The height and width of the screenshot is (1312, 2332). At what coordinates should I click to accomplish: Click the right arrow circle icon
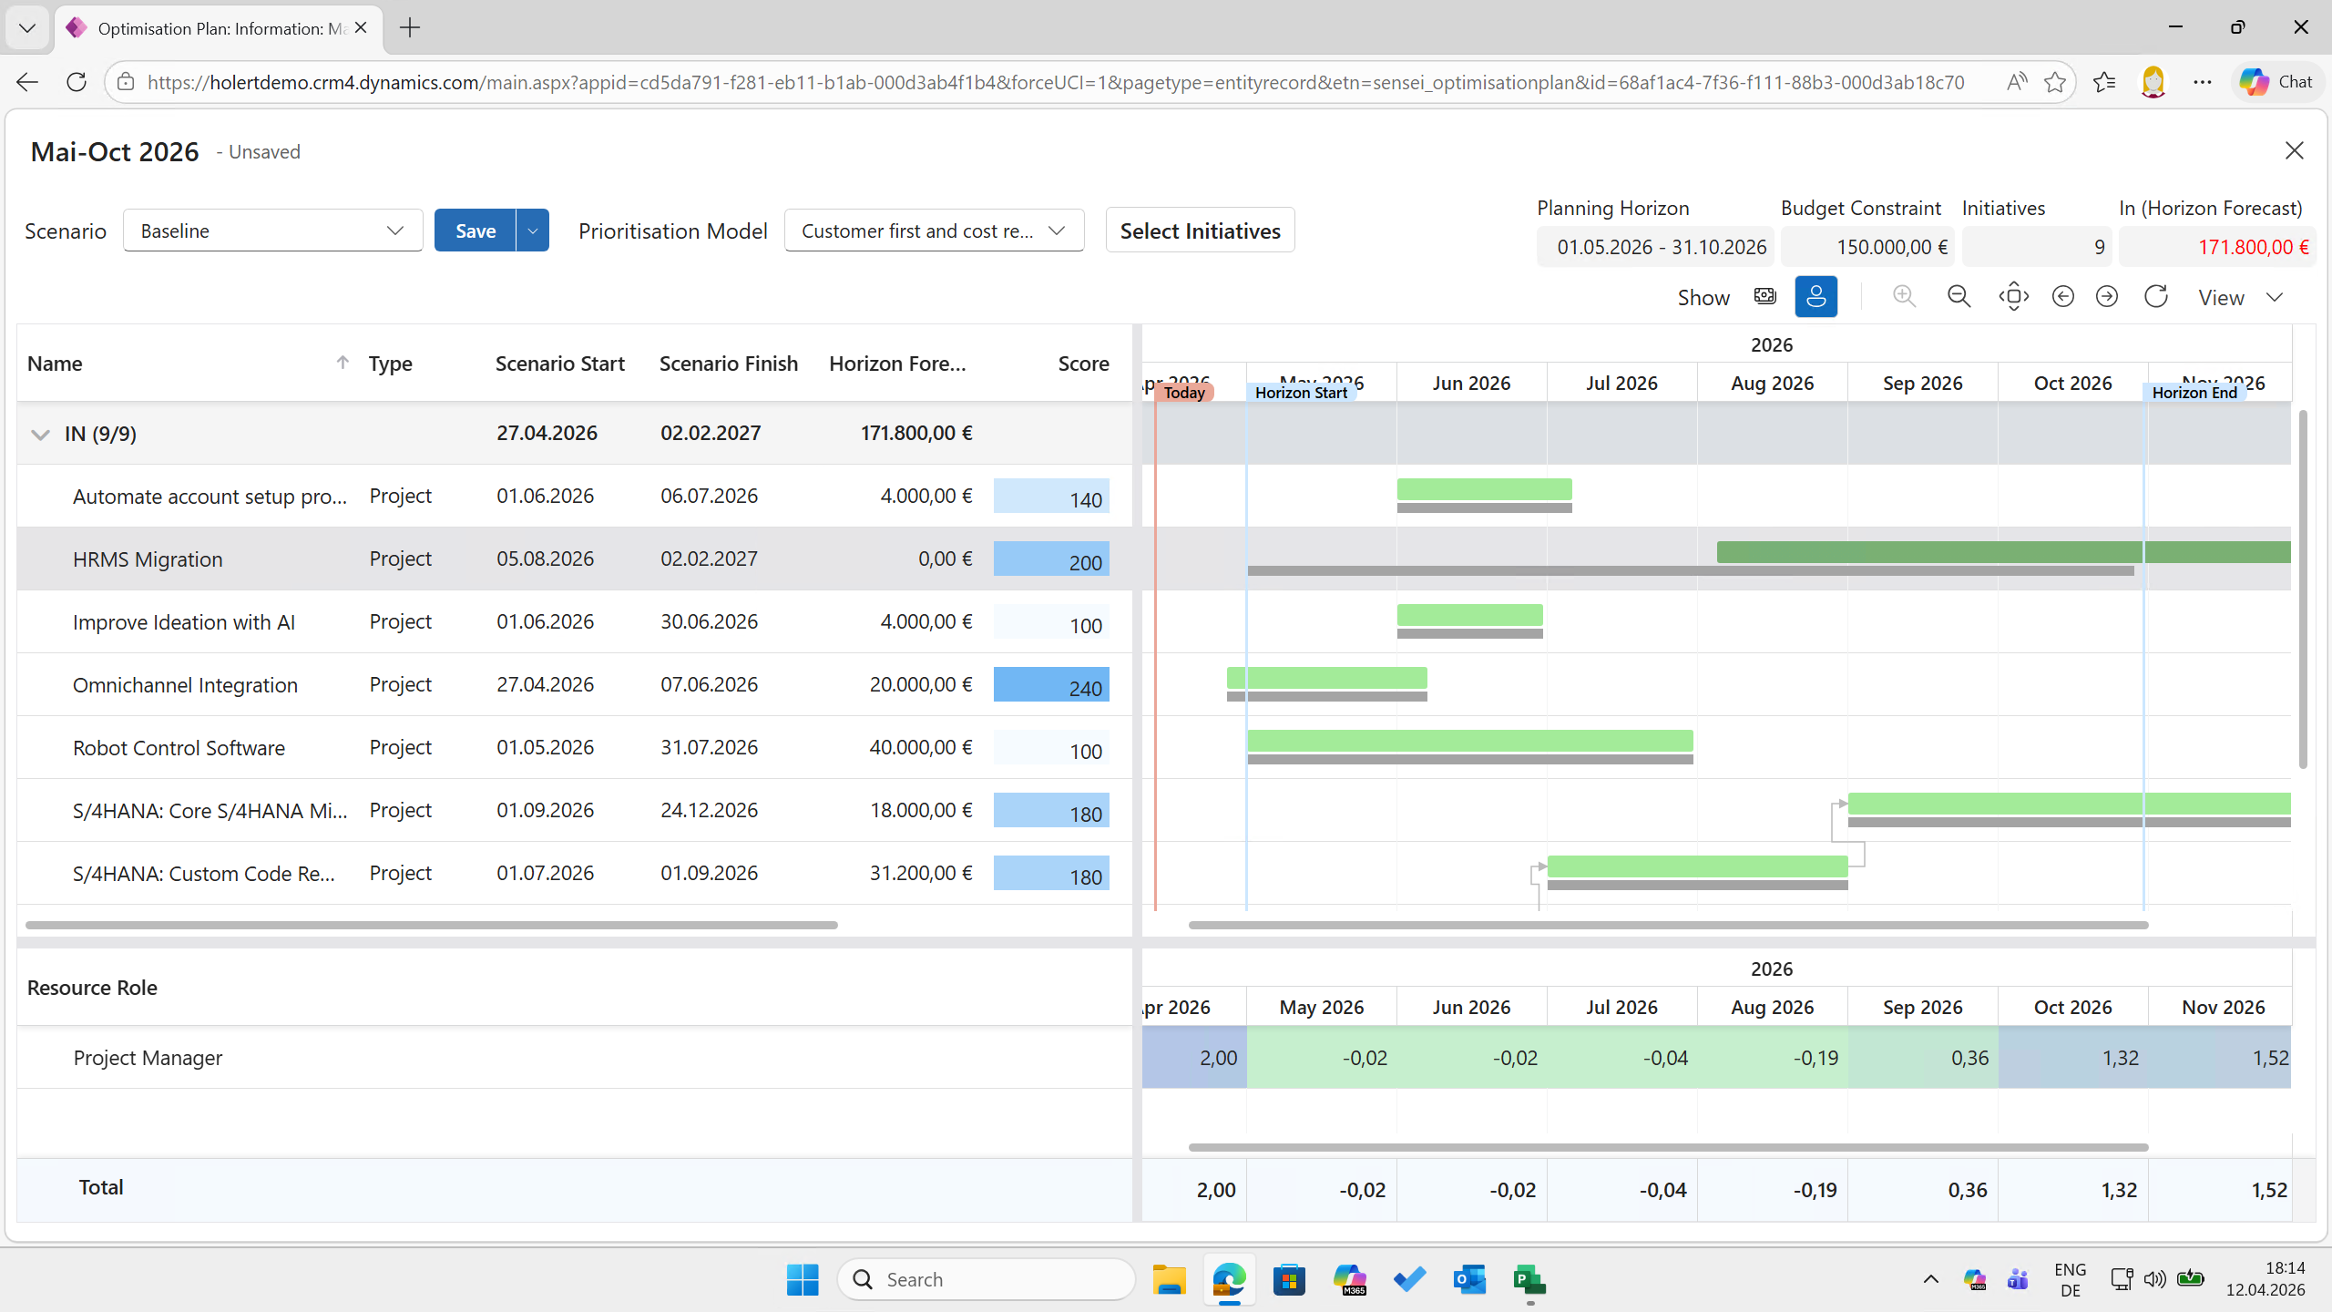coord(2106,297)
